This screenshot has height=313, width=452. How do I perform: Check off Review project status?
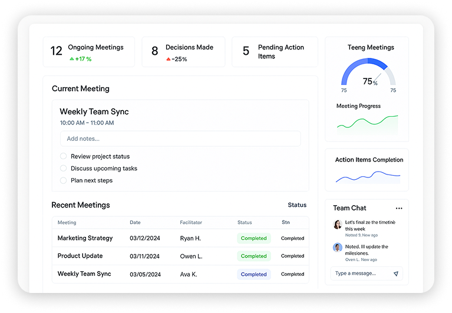point(63,156)
